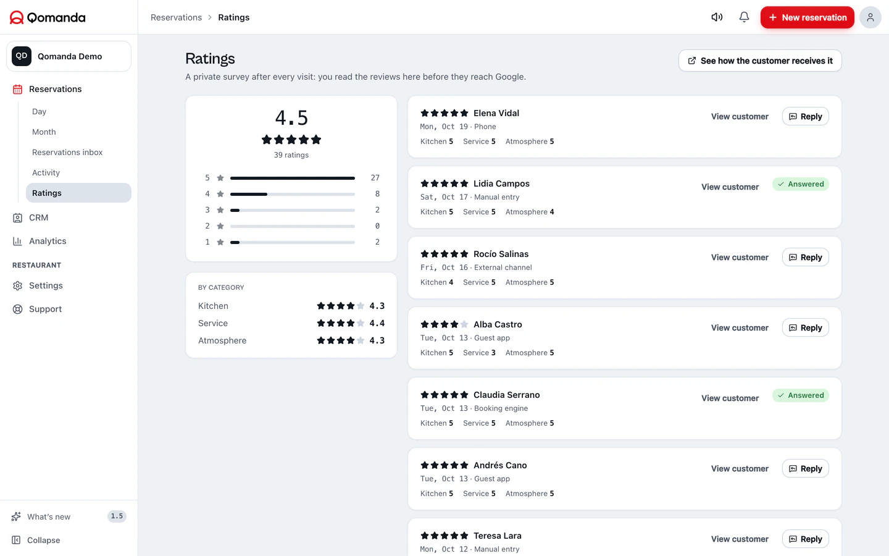Click the Analytics bar chart icon
Image resolution: width=889 pixels, height=556 pixels.
[x=17, y=241]
